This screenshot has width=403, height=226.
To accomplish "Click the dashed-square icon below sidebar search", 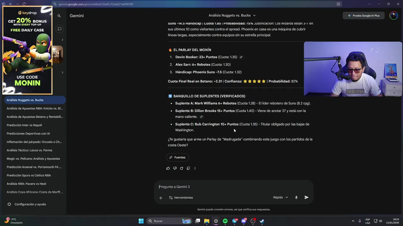I will (59, 29).
